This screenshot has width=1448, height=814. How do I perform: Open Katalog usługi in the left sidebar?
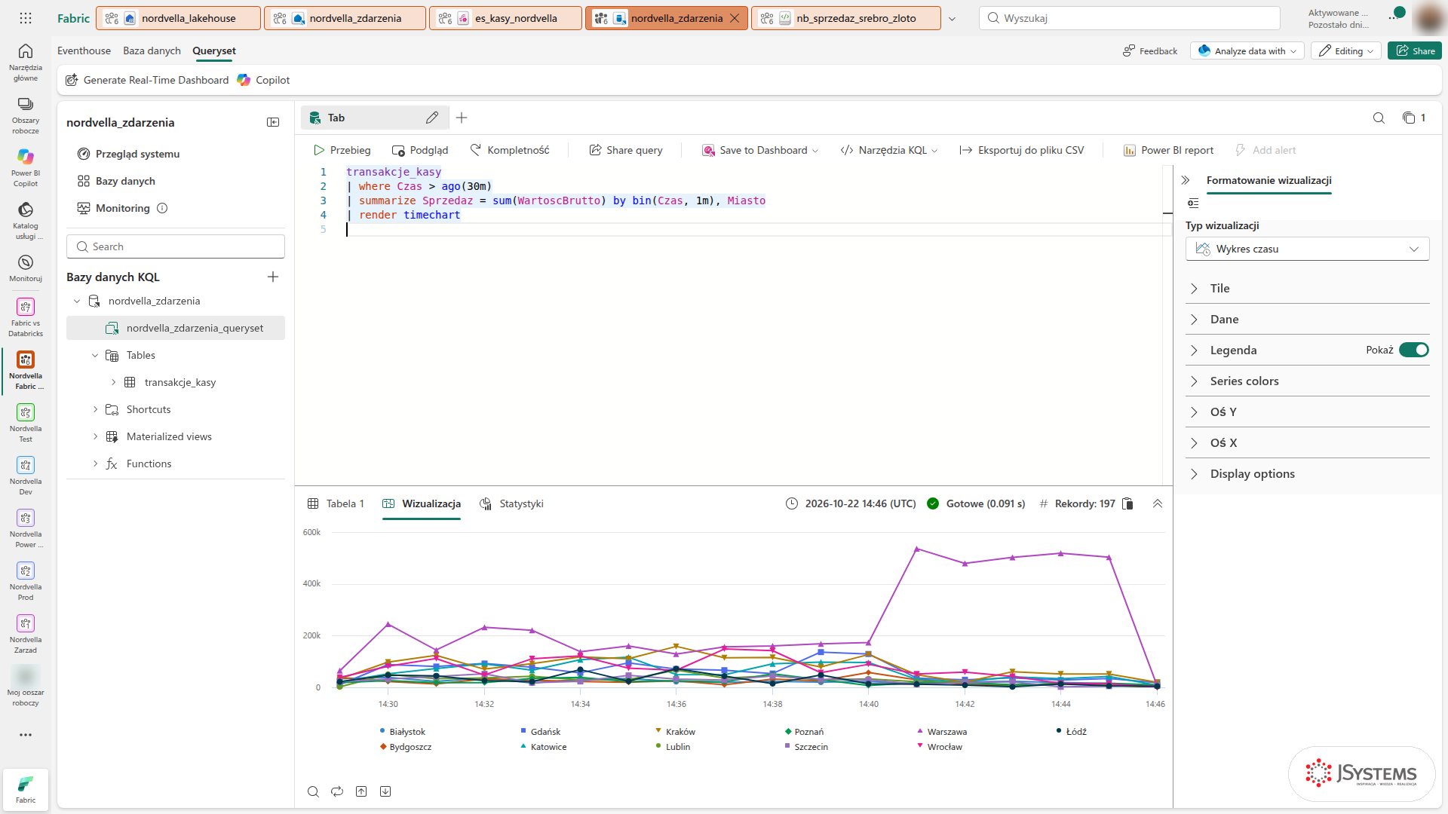(x=26, y=220)
